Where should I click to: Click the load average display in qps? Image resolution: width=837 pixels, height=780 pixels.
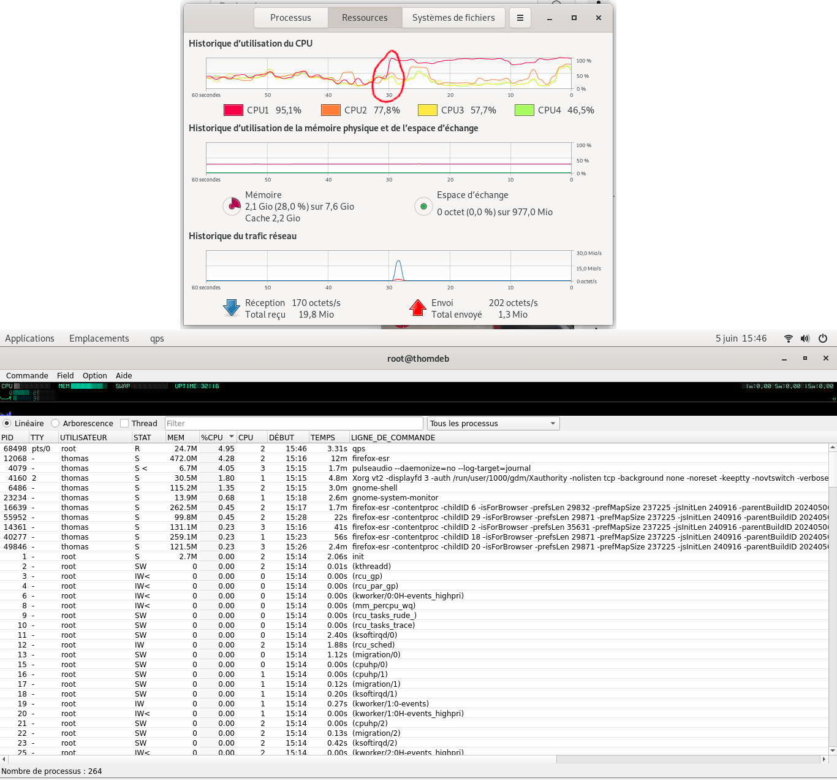(x=787, y=386)
